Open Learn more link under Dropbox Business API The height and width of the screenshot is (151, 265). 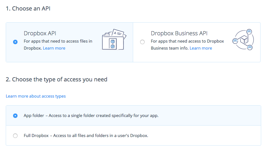click(x=201, y=48)
